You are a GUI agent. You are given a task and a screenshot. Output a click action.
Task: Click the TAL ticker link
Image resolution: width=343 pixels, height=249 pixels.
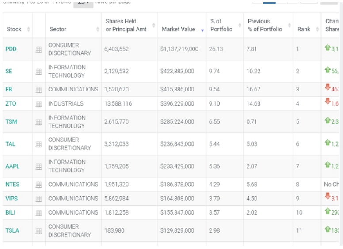(x=11, y=144)
